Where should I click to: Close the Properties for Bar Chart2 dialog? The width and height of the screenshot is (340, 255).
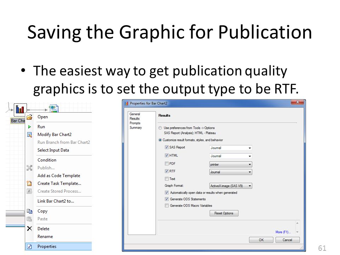tap(297, 102)
